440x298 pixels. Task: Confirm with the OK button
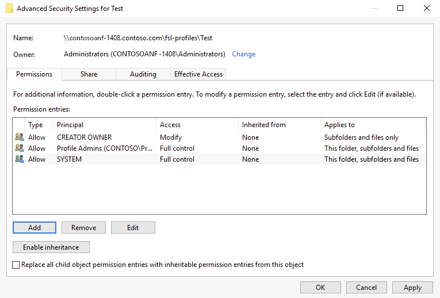(x=320, y=288)
